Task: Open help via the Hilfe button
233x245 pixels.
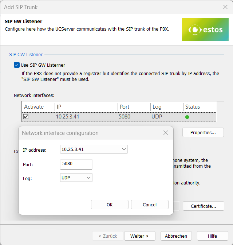Action: tap(212, 236)
